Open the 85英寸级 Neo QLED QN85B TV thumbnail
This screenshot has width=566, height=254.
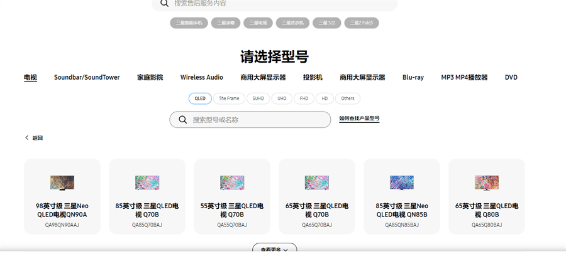402,183
